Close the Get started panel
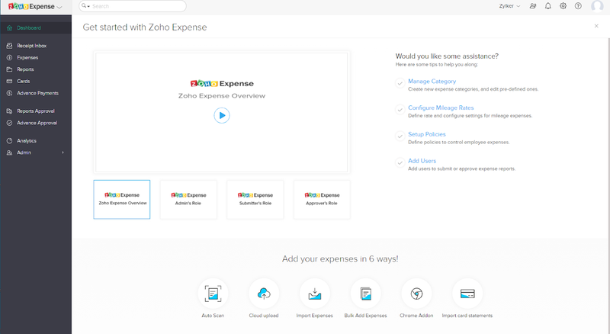 596,26
